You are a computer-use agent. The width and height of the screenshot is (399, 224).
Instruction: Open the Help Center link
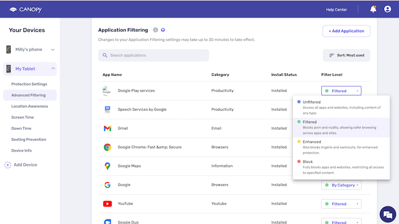coord(336,9)
